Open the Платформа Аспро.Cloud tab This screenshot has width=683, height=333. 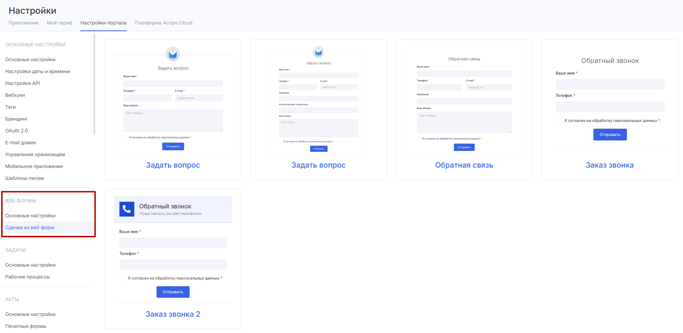point(163,23)
